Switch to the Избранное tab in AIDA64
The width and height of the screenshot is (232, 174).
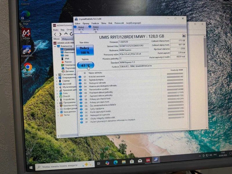(x=68, y=39)
